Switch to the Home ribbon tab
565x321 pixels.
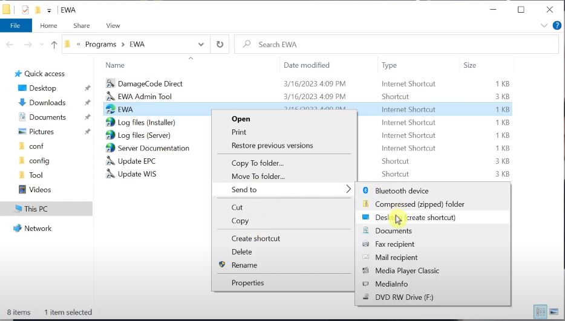pyautogui.click(x=48, y=25)
